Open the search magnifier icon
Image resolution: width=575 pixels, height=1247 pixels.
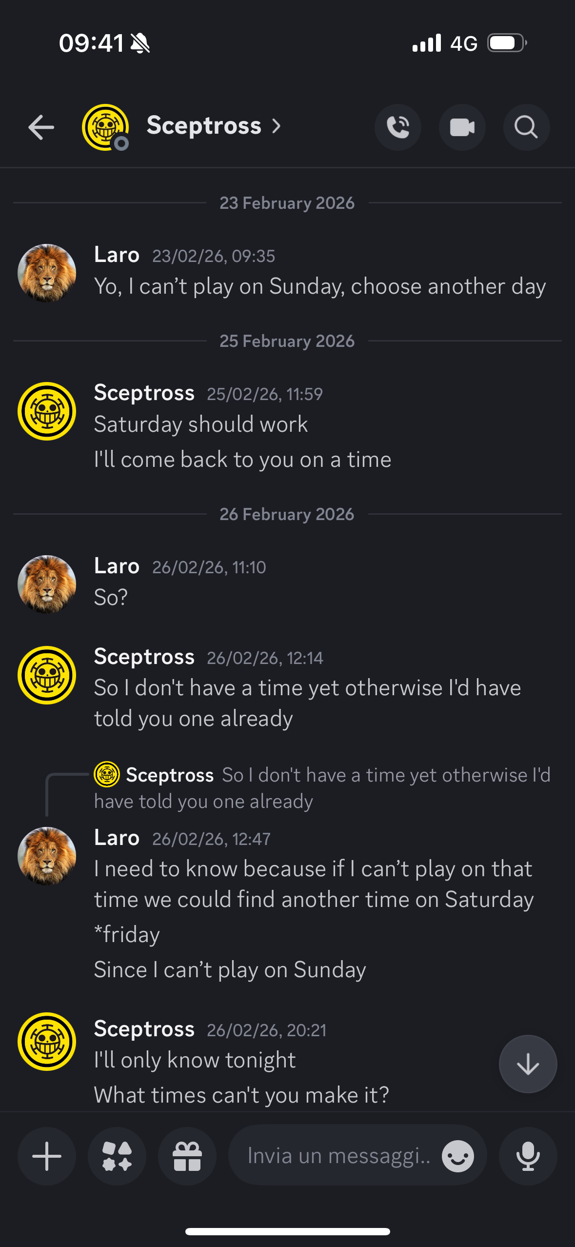[x=526, y=127]
